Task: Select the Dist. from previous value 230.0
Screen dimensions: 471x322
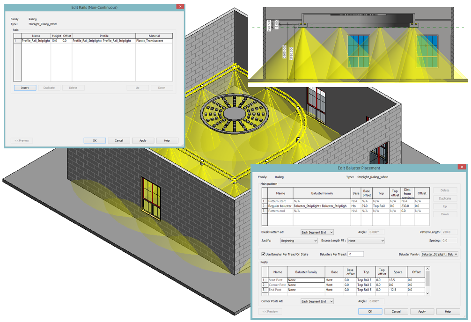Action: click(x=407, y=206)
